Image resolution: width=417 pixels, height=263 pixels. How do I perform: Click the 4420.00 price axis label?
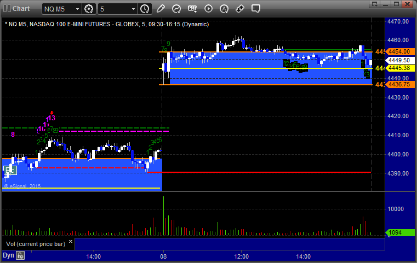[x=398, y=116]
